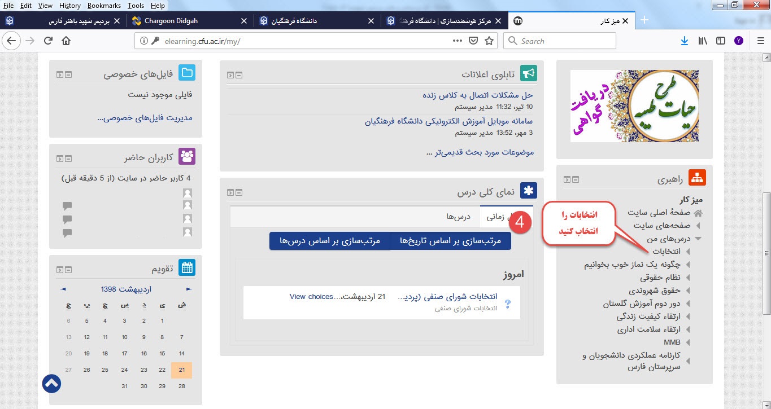
Task: Click the home icon in browser toolbar
Action: coord(66,41)
